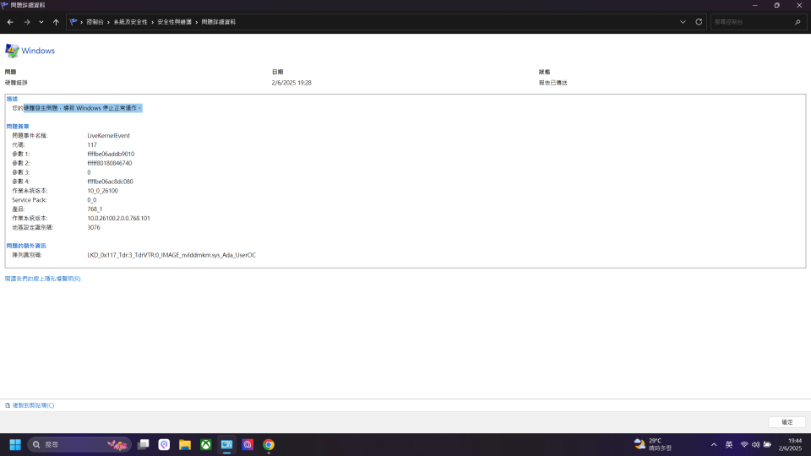Select the date 2/6/2025 19:28

click(x=291, y=83)
